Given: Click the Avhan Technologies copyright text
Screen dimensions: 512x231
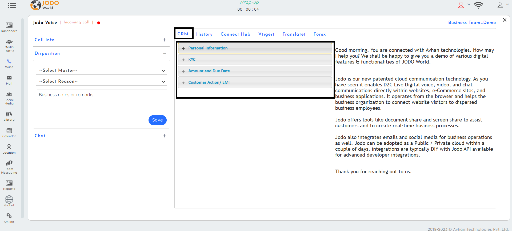Looking at the screenshot, I should [468, 229].
